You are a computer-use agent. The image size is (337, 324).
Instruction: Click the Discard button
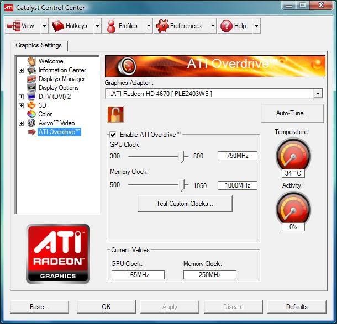[x=233, y=307]
